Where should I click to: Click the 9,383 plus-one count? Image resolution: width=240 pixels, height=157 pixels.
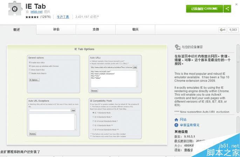point(233,30)
